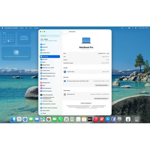Open Game Center settings

[50, 110]
